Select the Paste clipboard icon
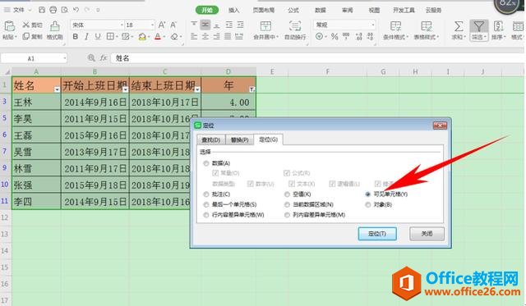The image size is (526, 306). (9, 26)
